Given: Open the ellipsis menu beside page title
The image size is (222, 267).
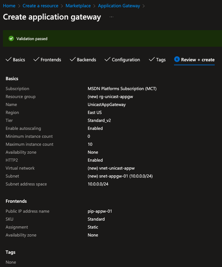Looking at the screenshot, I should [x=111, y=17].
